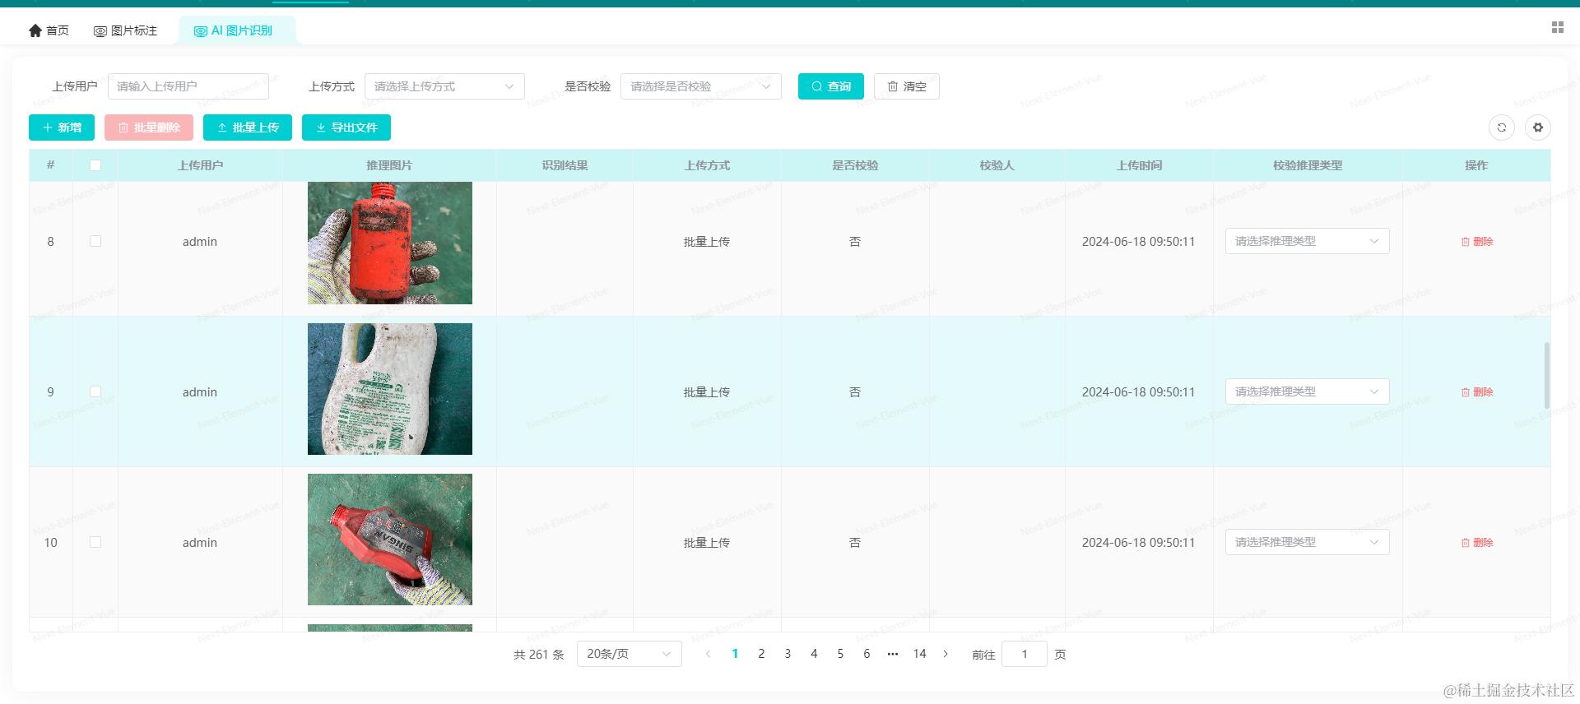Viewport: 1580px width, 704px height.
Task: Go to page 2
Action: click(761, 654)
